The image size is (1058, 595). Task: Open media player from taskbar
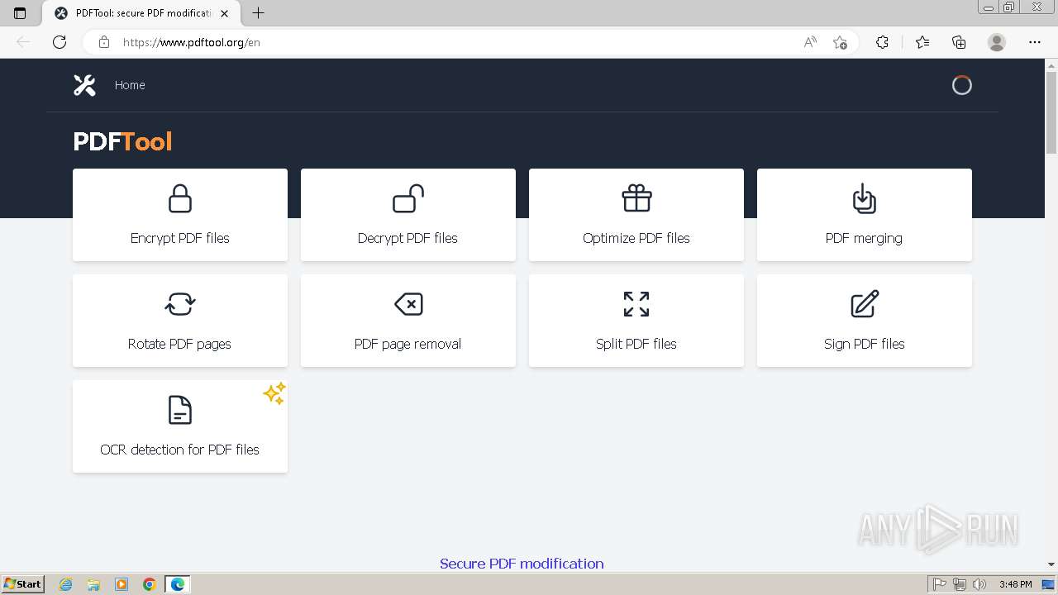pos(122,584)
